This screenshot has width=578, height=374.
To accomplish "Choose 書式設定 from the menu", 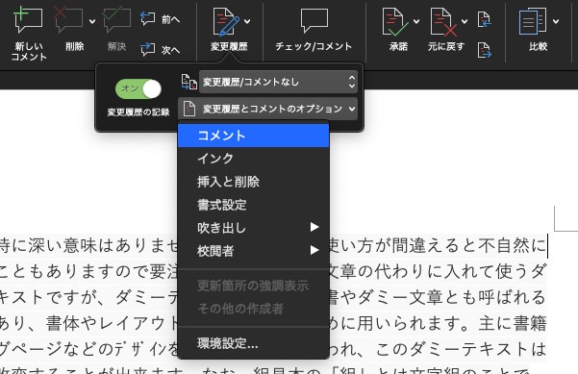I will pyautogui.click(x=253, y=205).
